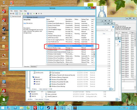137x110 pixels.
Task: Select the Telephony service row
Action: click(70, 32)
